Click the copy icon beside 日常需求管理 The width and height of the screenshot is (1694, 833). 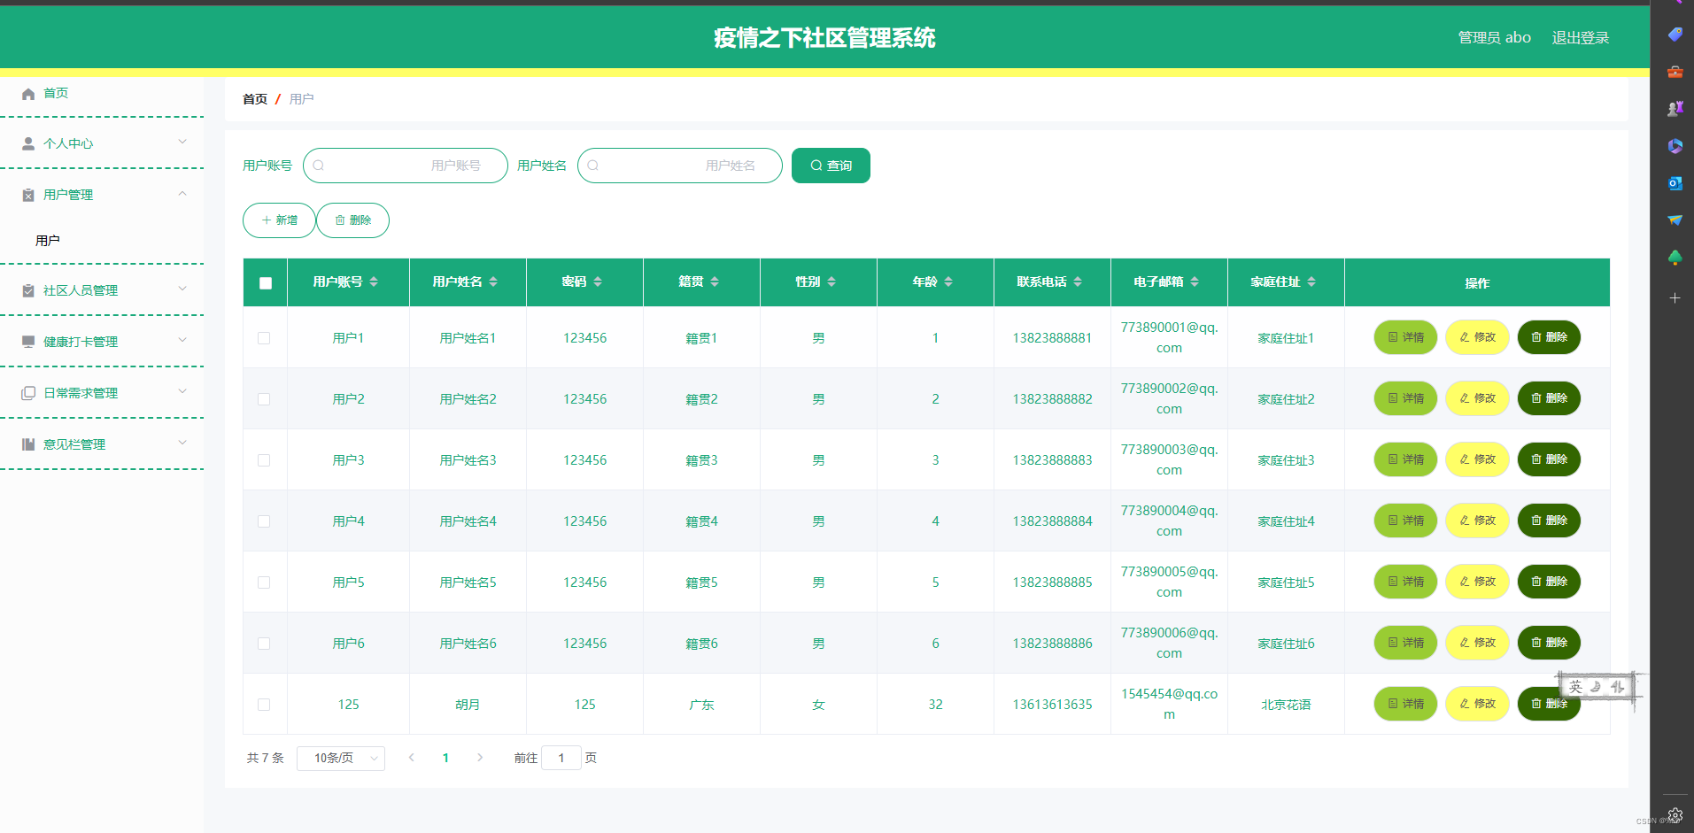[28, 393]
